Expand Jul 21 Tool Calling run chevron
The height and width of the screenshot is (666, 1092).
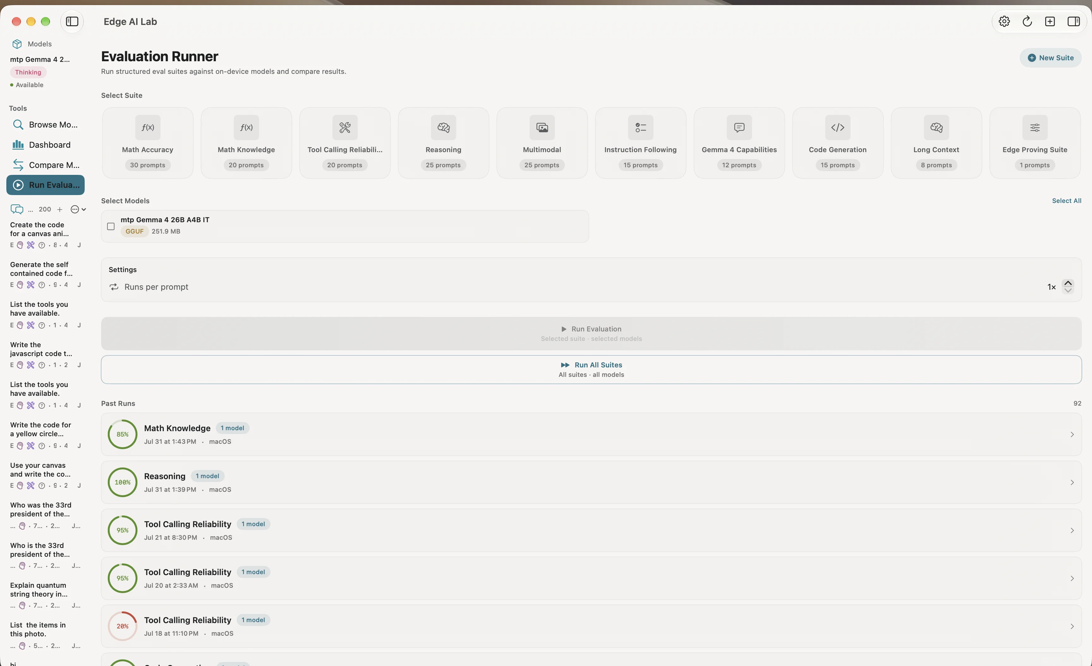(x=1071, y=531)
